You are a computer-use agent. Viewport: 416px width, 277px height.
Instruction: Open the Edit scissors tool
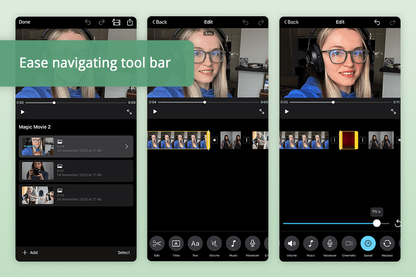point(157,243)
